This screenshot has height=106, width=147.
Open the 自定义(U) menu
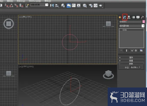click(21, 1)
